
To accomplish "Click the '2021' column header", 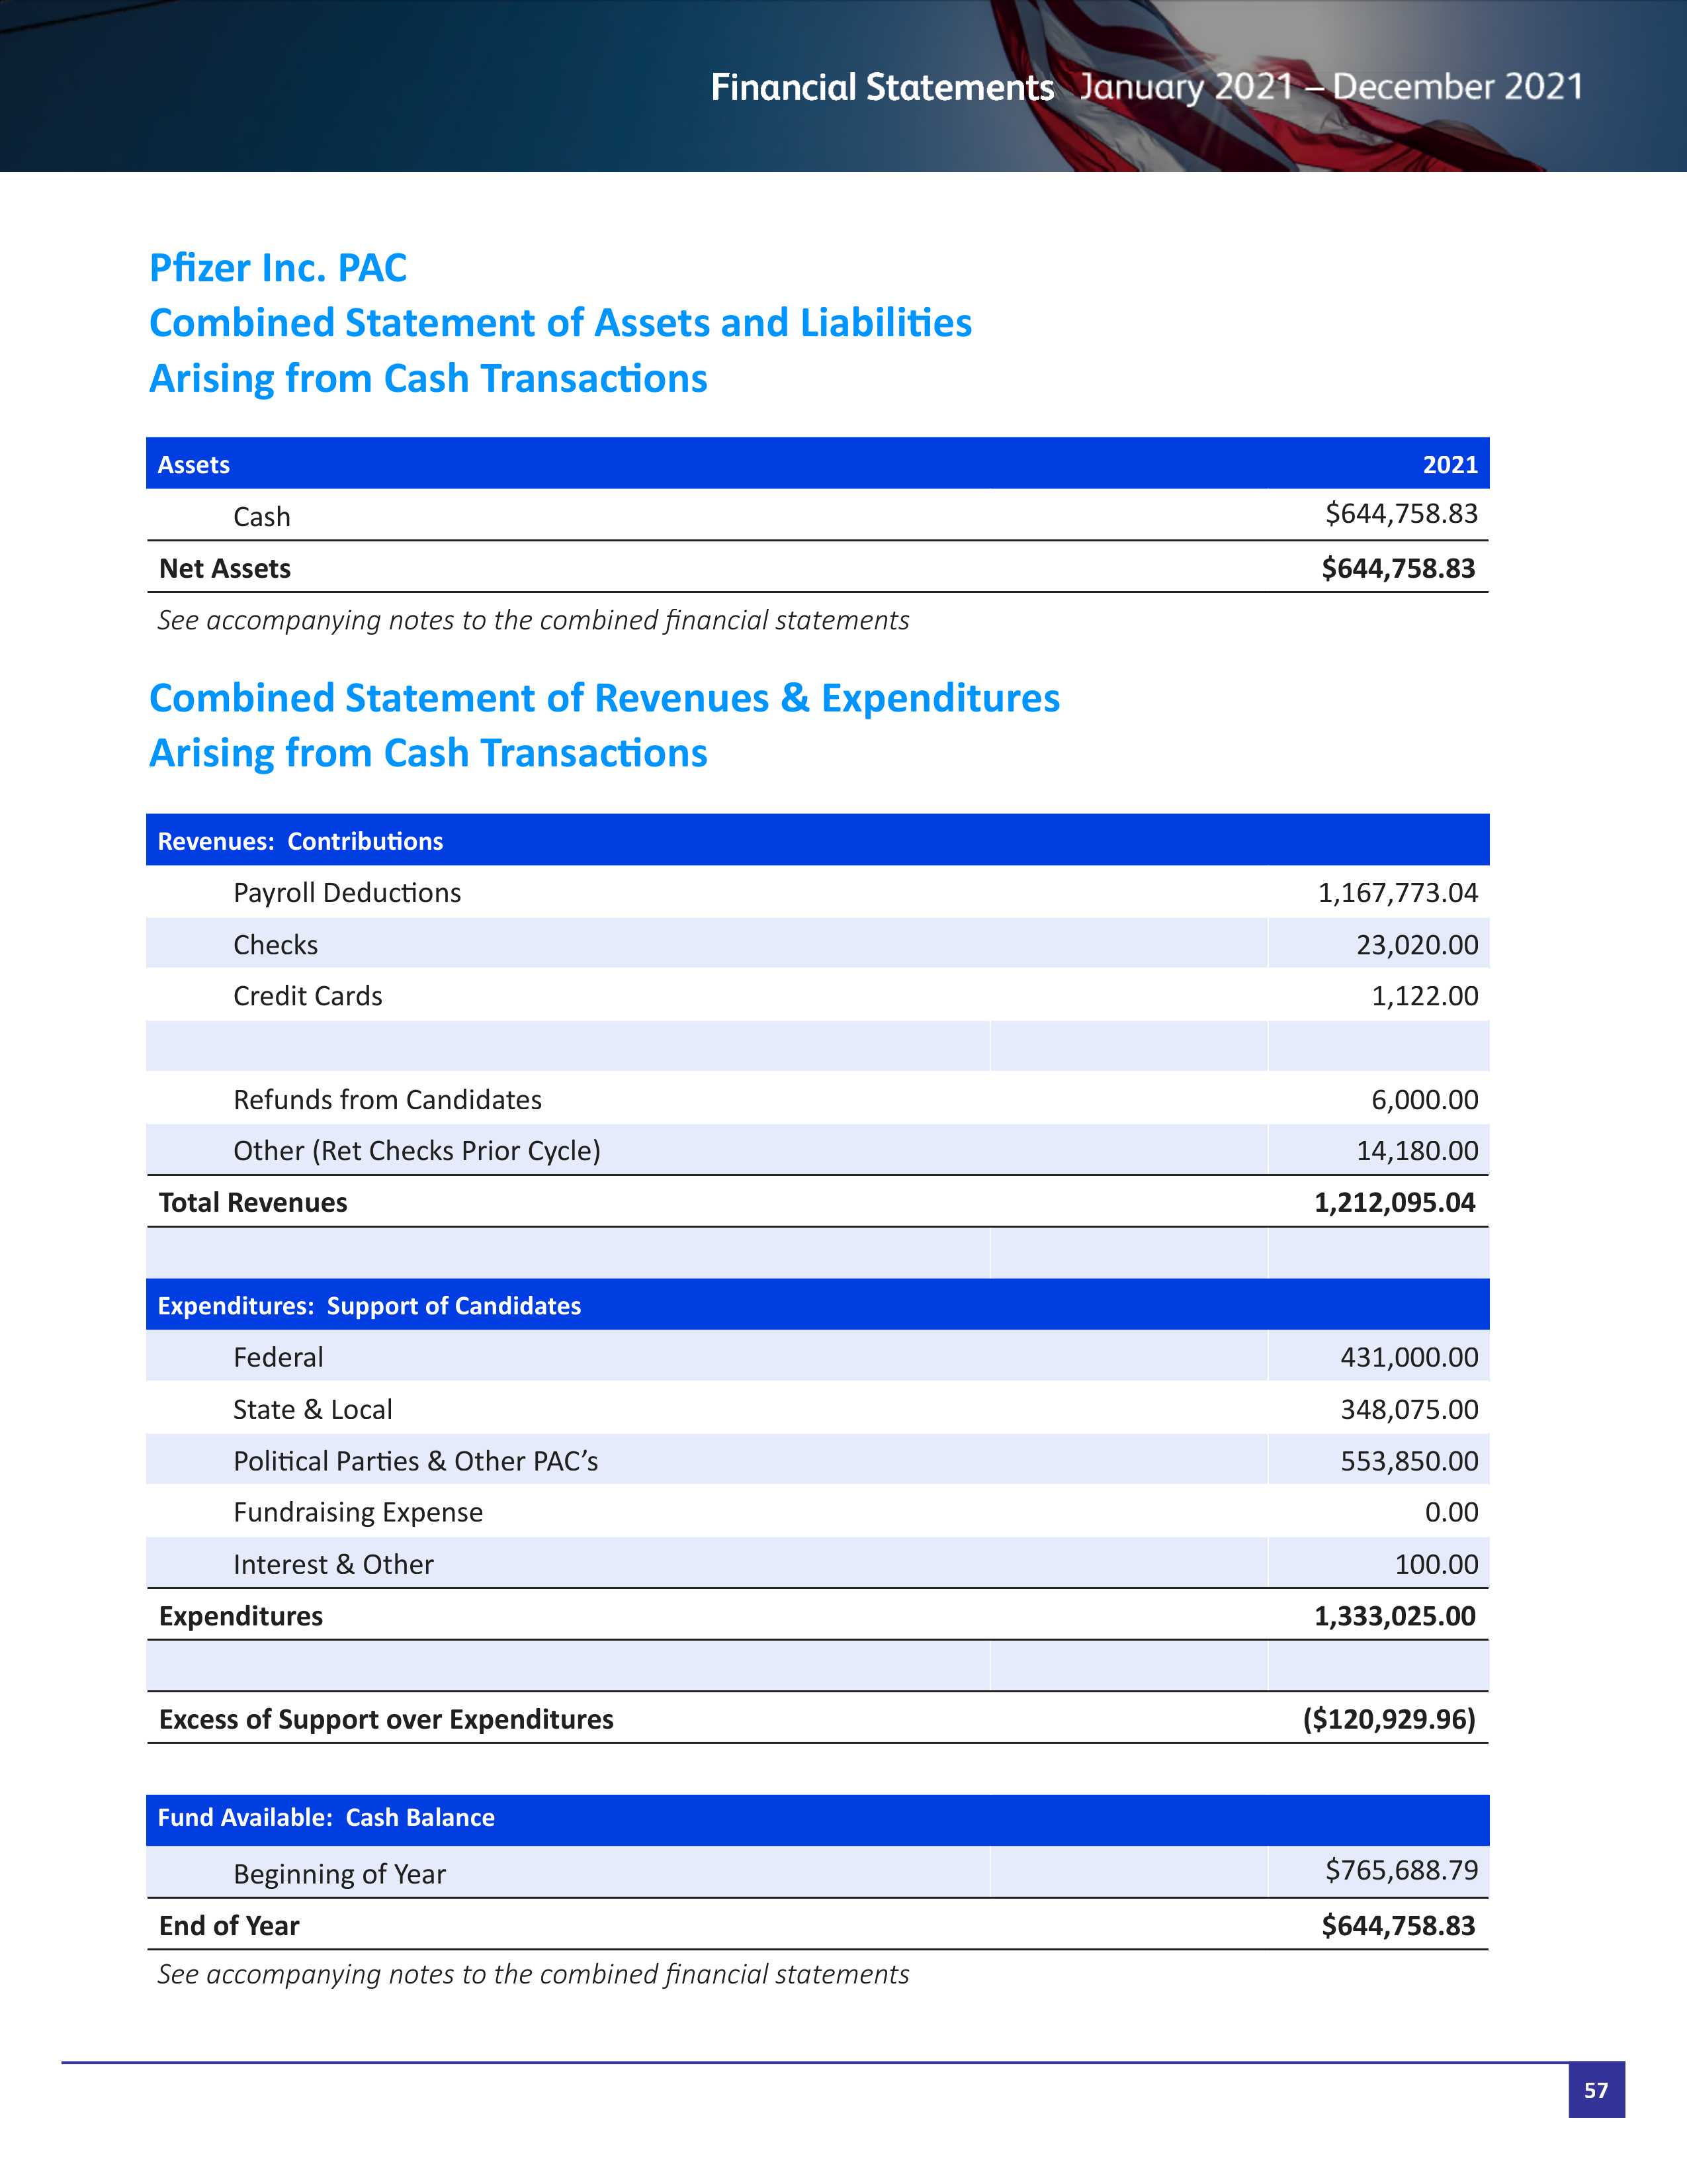I will (1450, 465).
